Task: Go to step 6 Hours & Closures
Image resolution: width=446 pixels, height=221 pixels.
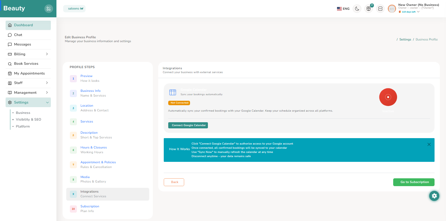Action: point(108,150)
